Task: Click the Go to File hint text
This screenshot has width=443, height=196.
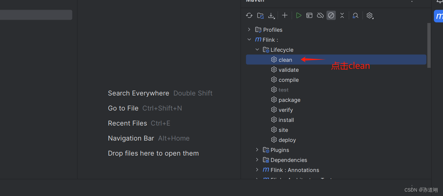Action: click(123, 108)
